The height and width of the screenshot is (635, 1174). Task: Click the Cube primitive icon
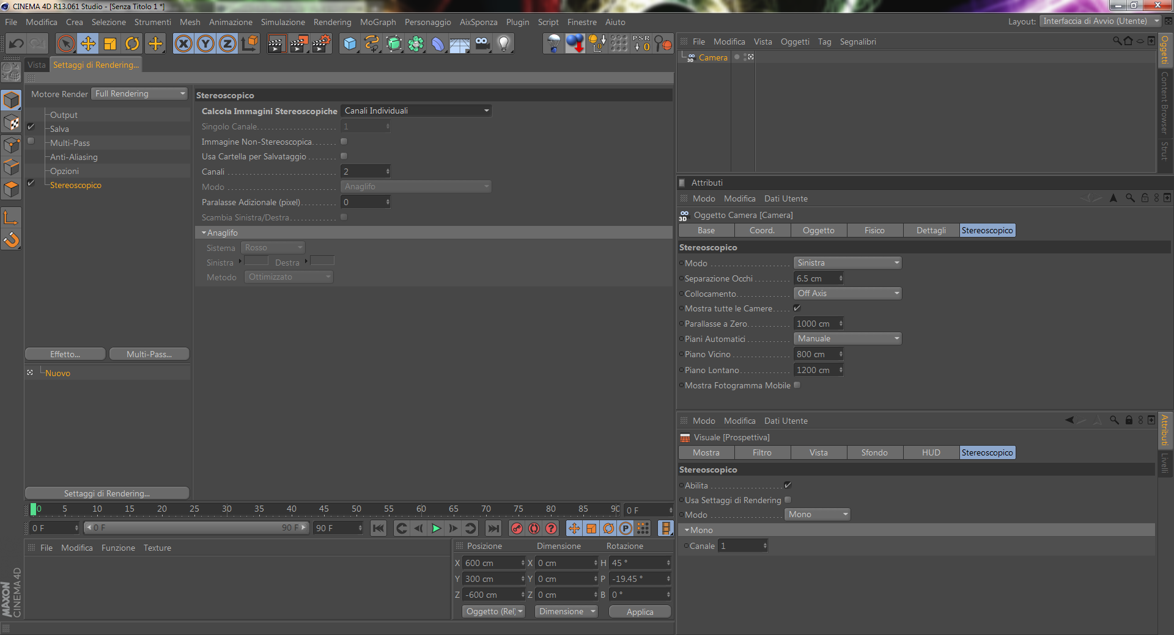350,44
